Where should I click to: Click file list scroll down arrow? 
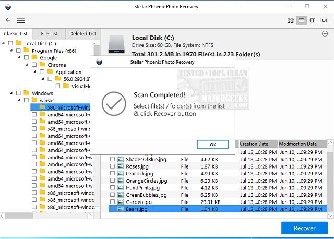click(330, 216)
